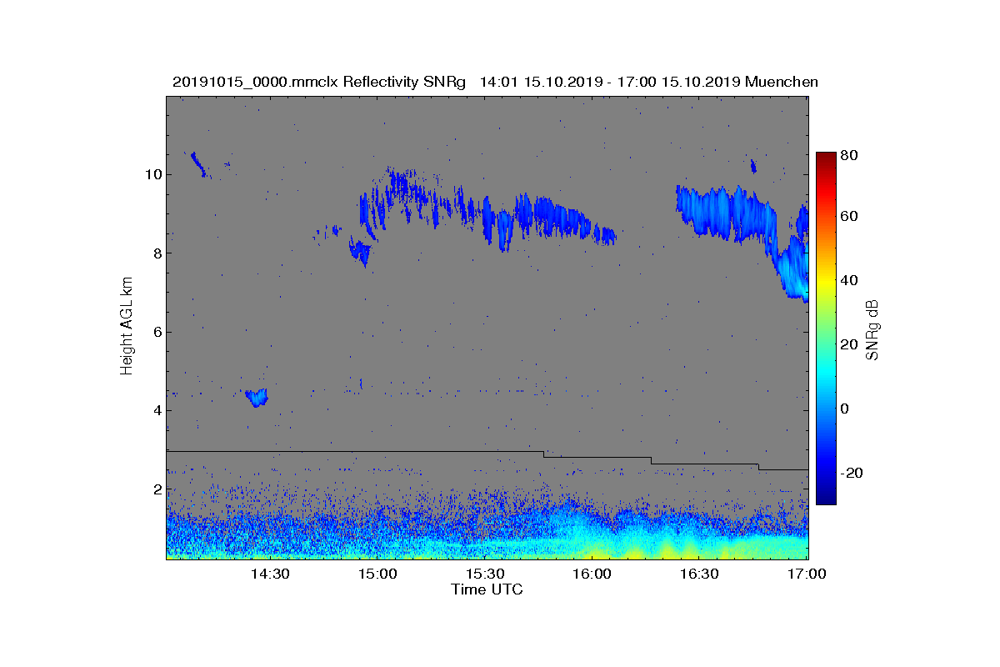Click the 16:00 time tick label

click(592, 574)
